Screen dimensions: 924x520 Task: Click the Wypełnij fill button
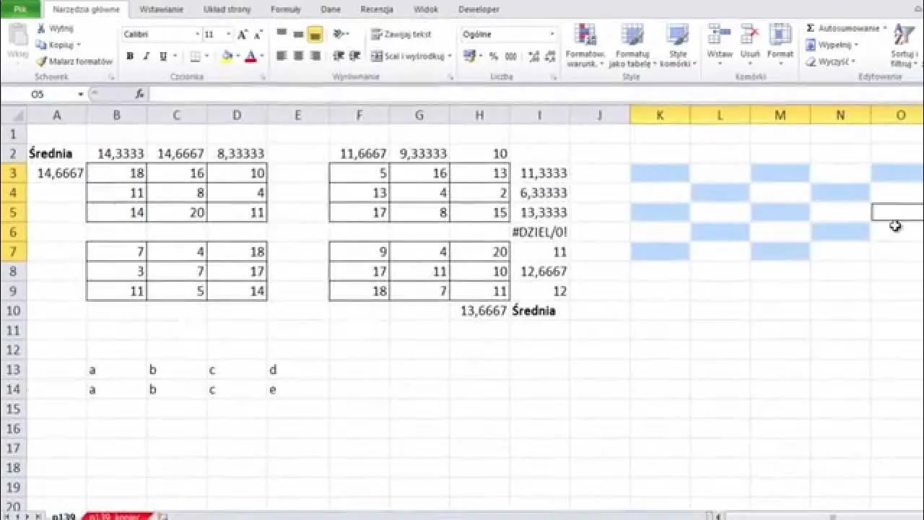[832, 45]
